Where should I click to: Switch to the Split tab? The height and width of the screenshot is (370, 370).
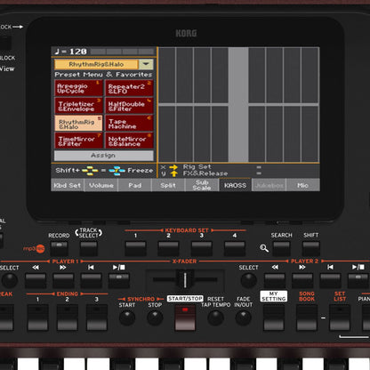[168, 185]
